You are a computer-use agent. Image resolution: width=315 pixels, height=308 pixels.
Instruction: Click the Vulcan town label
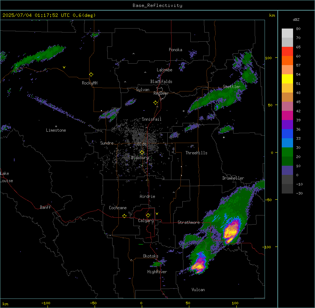(198, 290)
